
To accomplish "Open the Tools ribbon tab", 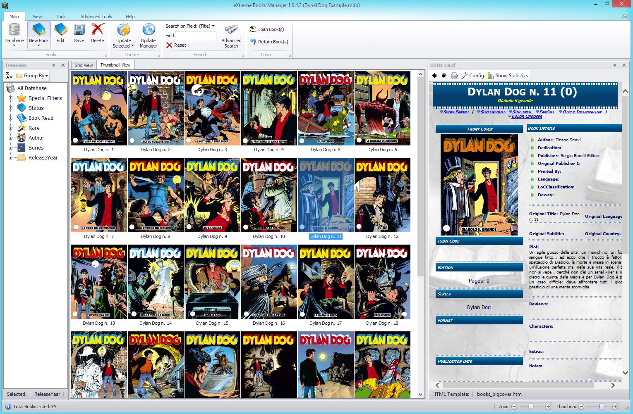I will 61,17.
